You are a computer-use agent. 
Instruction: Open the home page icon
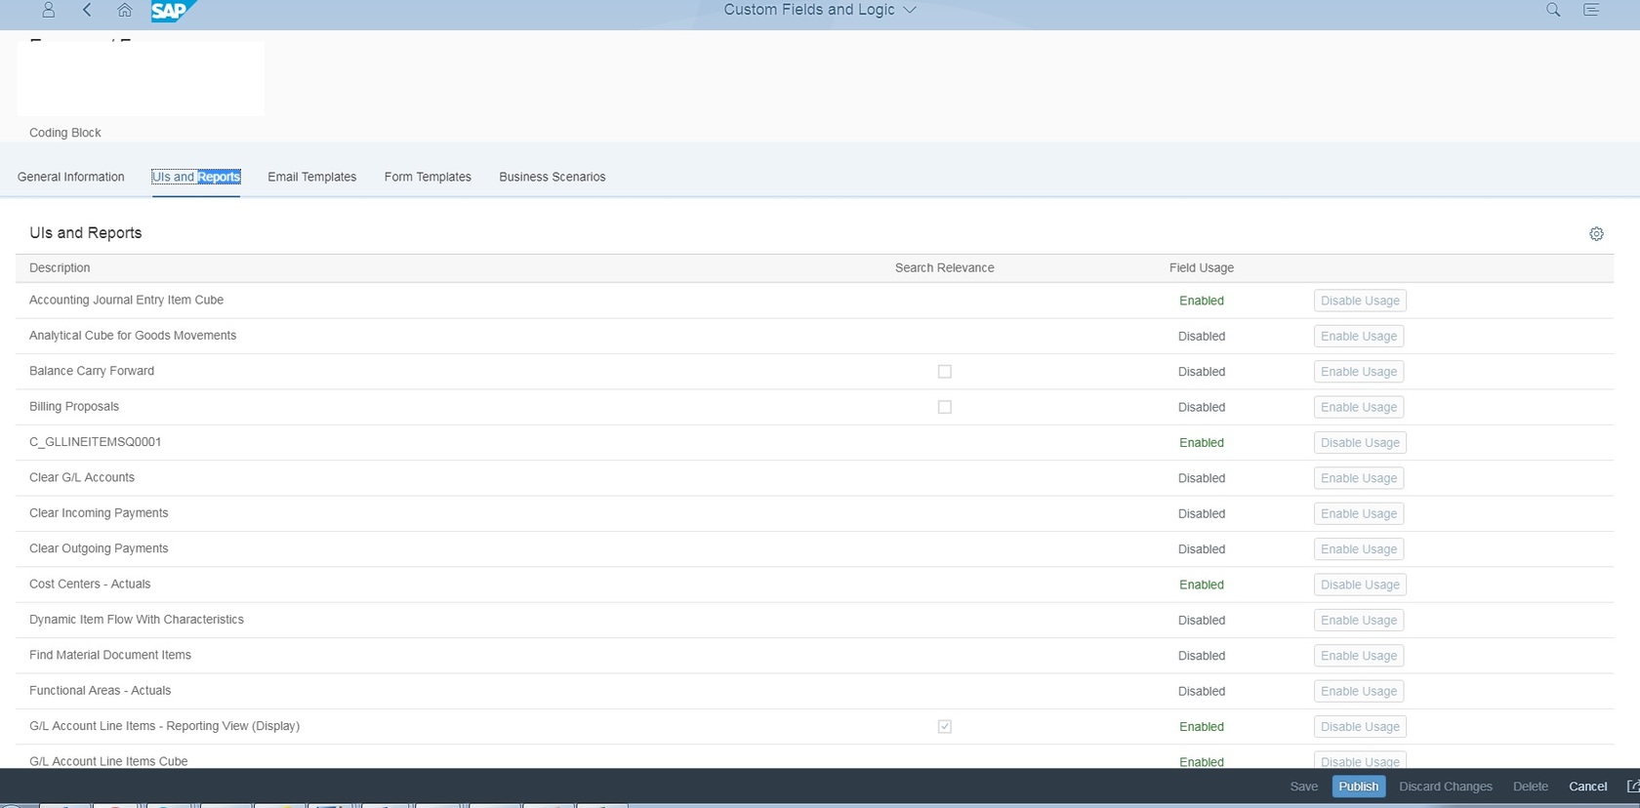124,10
